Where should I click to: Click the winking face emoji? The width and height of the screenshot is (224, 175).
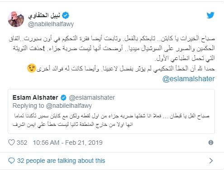[32, 68]
